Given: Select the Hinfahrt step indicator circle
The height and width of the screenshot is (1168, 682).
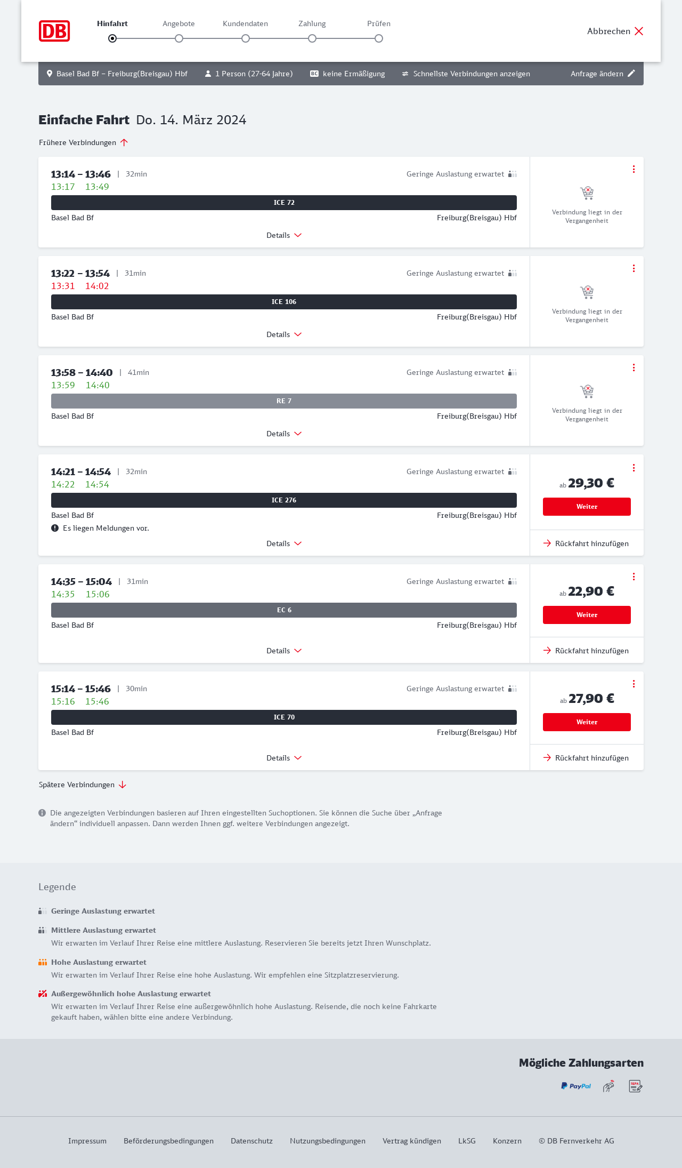Looking at the screenshot, I should (112, 38).
